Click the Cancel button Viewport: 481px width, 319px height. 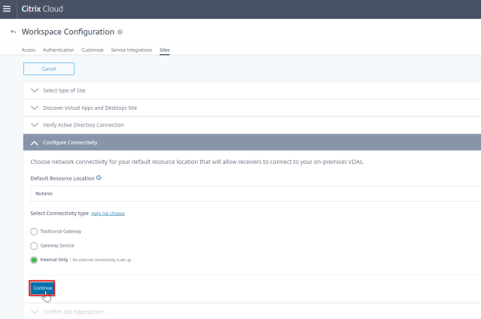[49, 68]
